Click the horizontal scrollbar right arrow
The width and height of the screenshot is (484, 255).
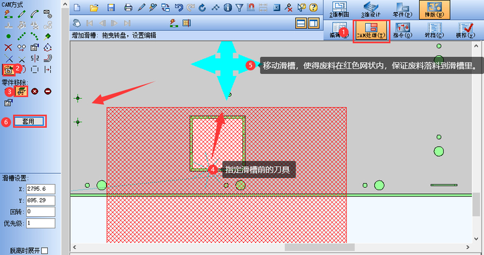468,247
